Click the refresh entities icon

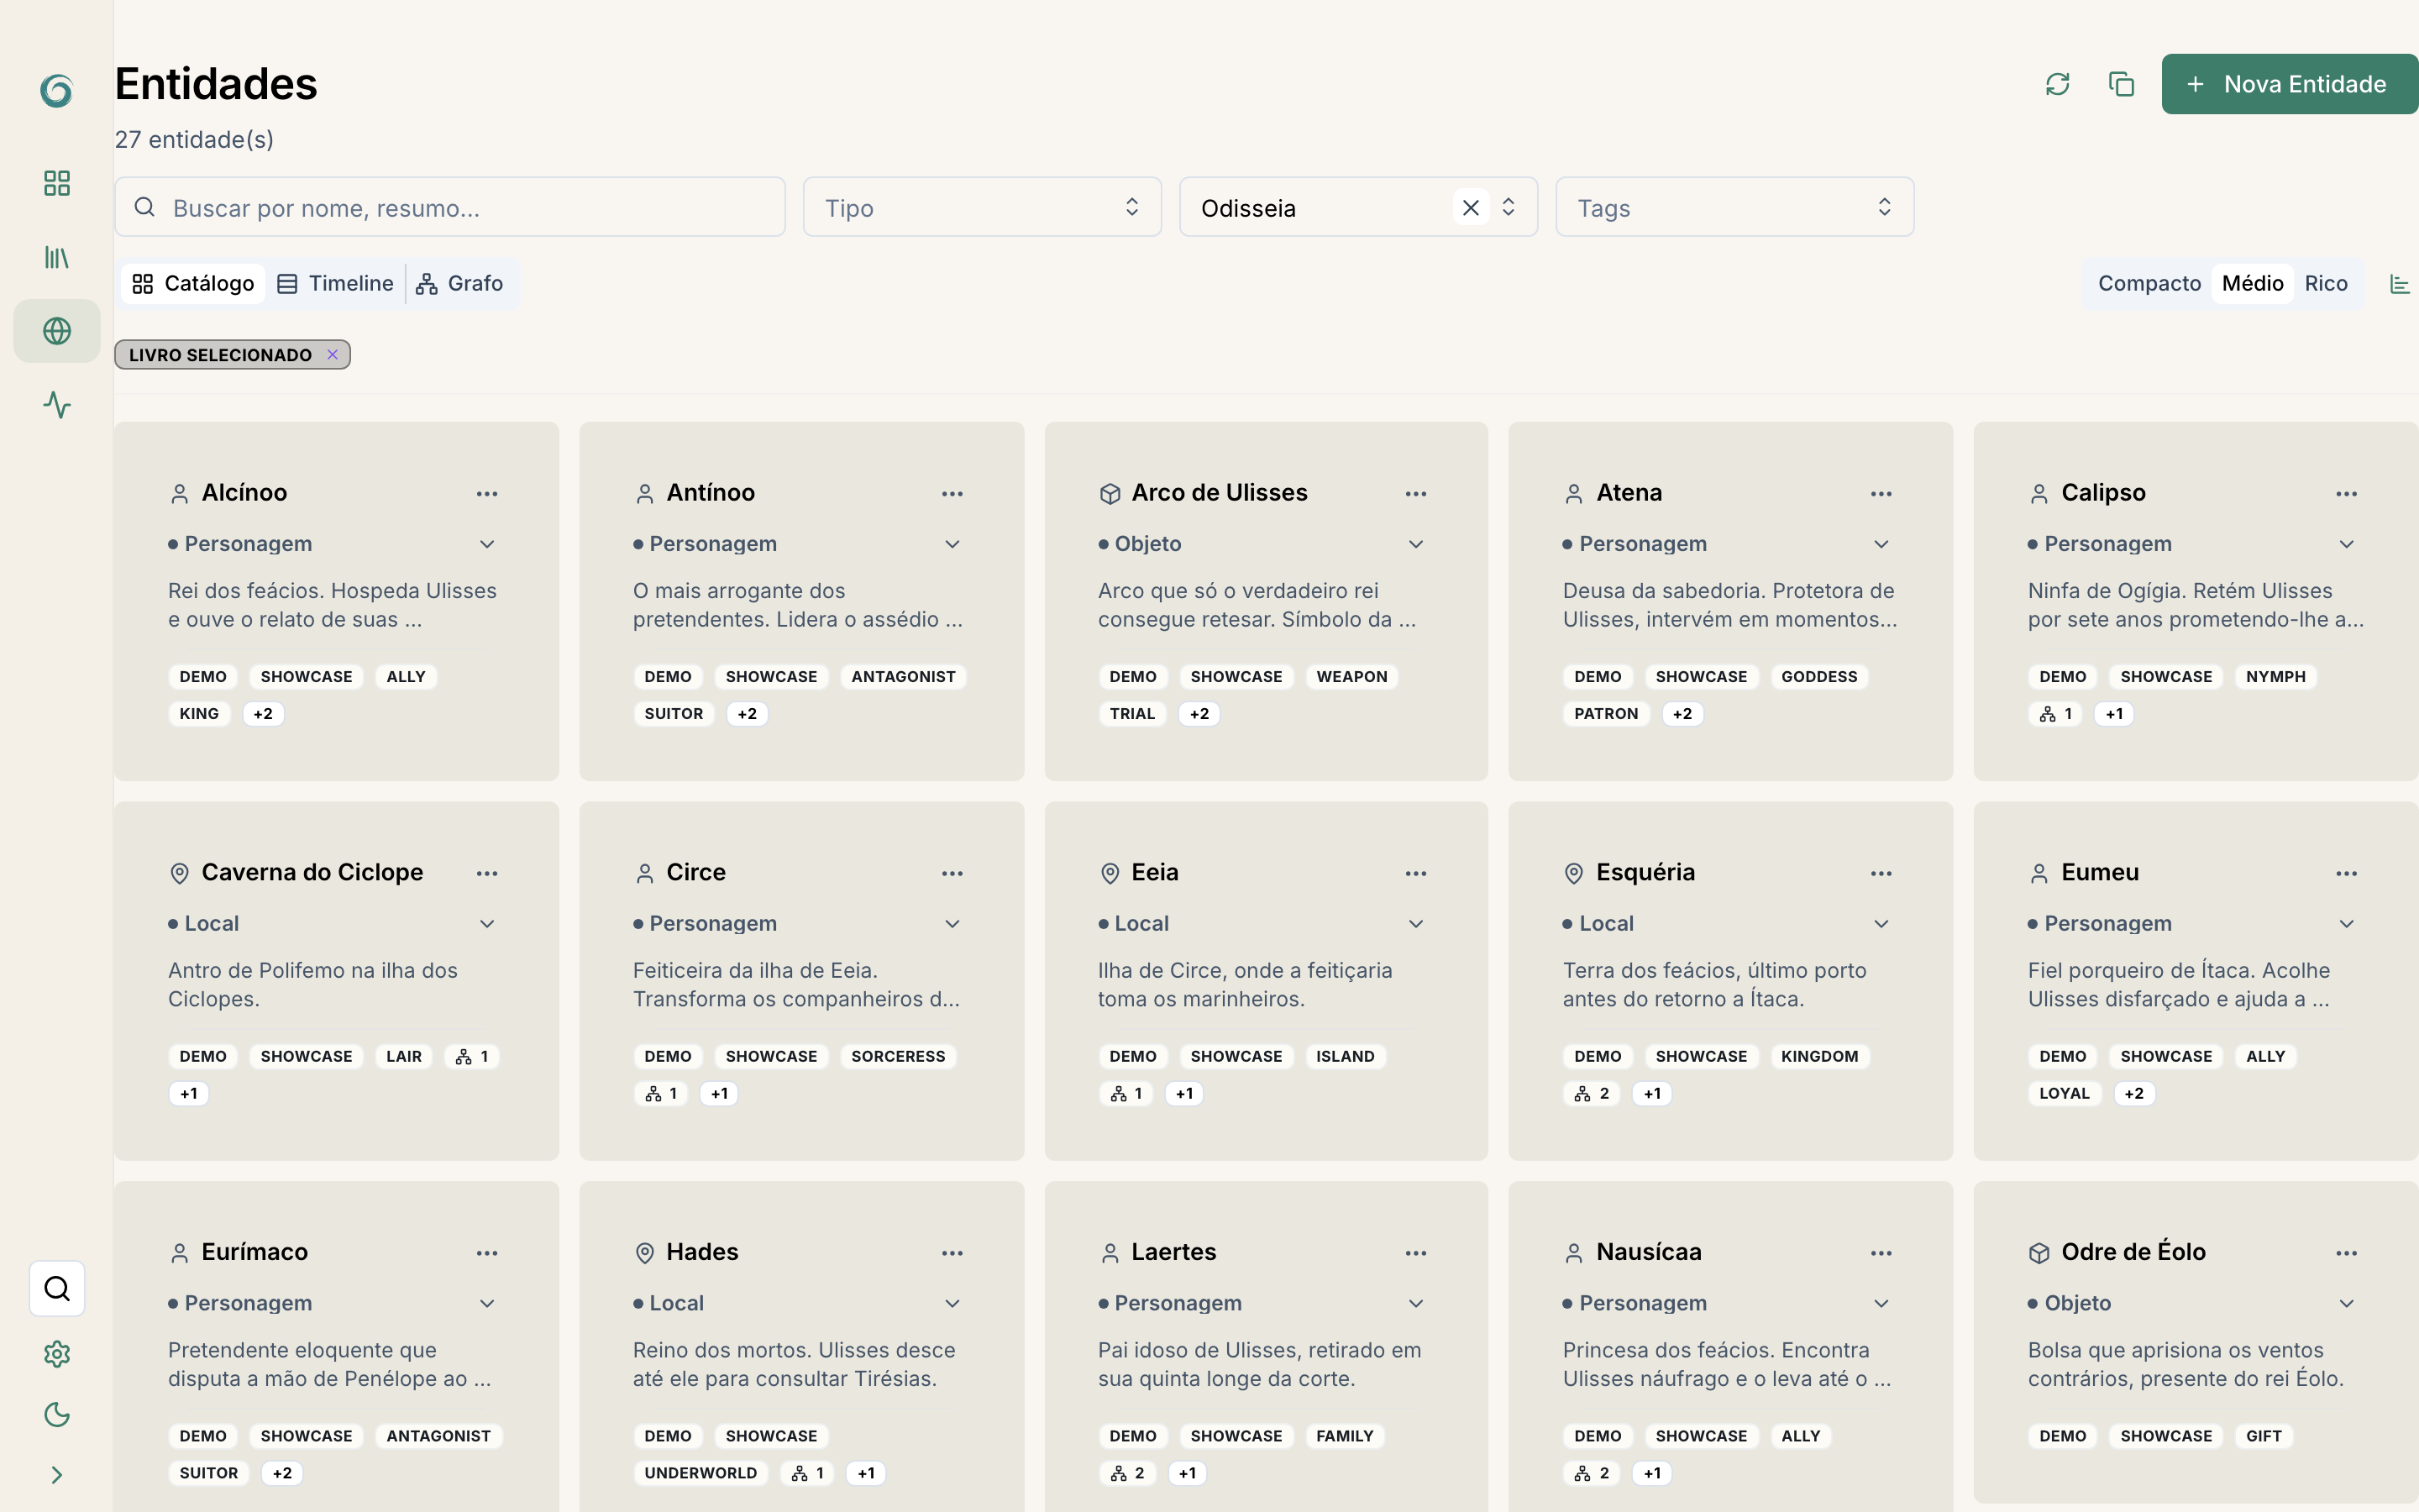(x=2057, y=84)
